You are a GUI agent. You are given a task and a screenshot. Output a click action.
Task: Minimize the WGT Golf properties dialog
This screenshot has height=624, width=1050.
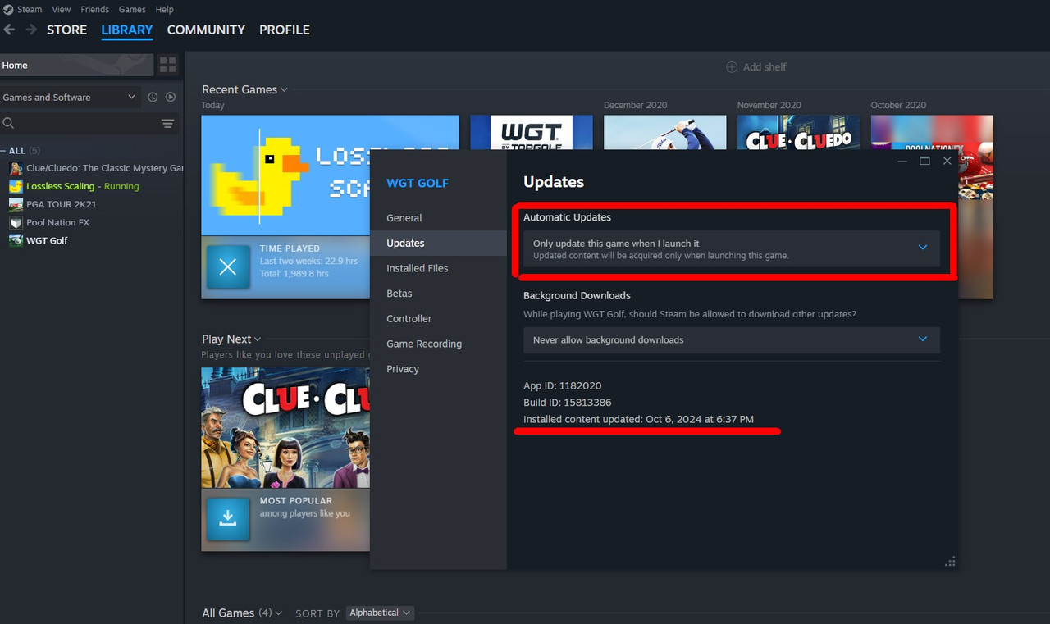tap(902, 162)
